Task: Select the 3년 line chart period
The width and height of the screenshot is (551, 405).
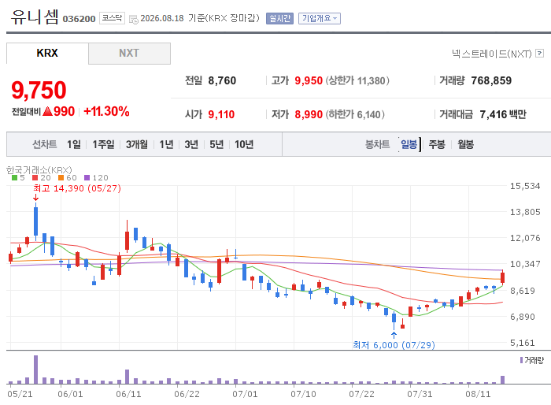Action: (x=191, y=144)
